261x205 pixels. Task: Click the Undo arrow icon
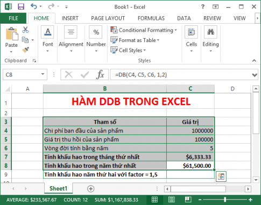point(33,6)
